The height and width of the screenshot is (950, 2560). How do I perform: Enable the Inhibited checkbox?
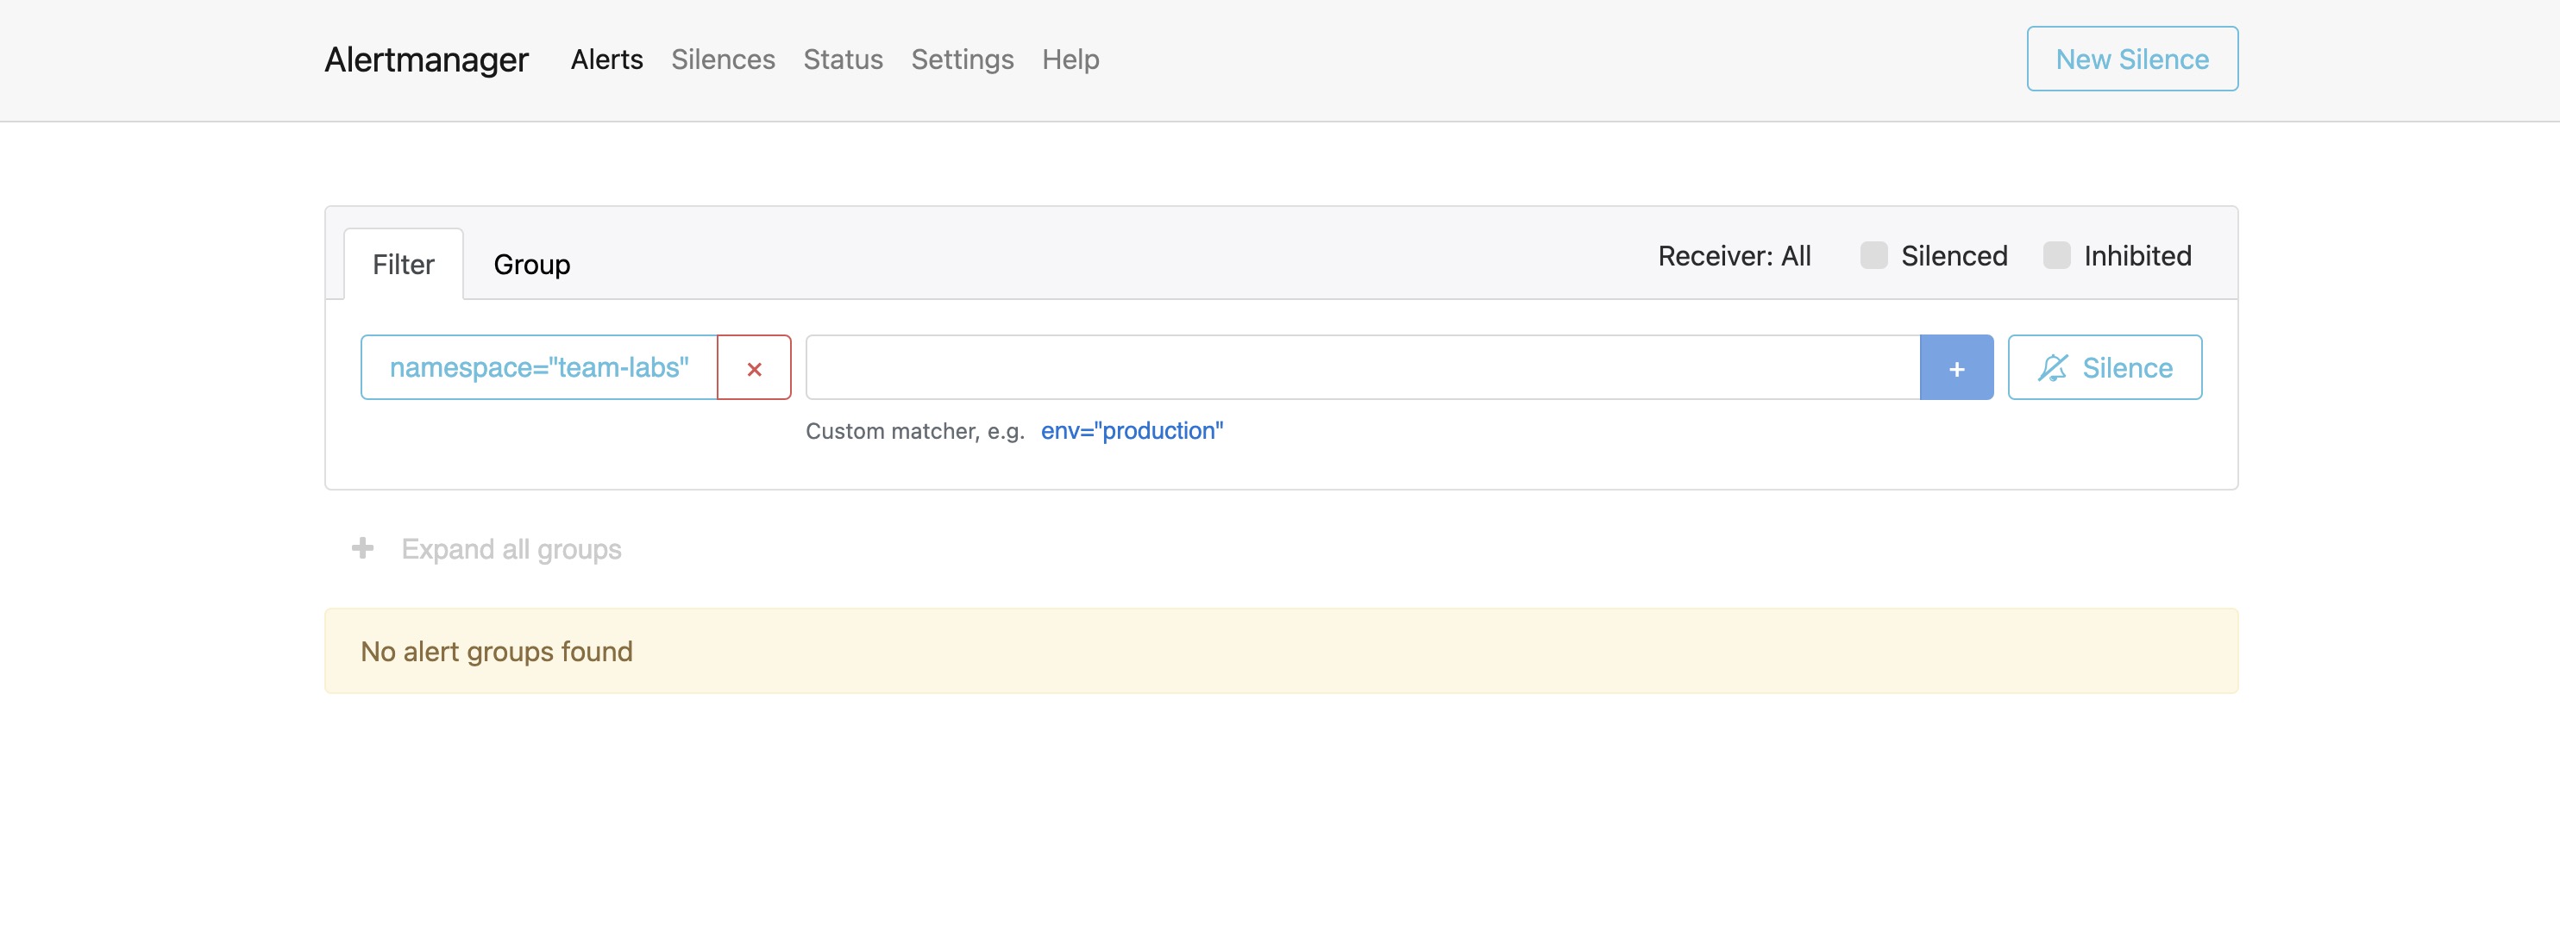[2055, 255]
